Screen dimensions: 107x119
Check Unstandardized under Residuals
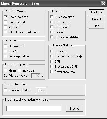pos(52,17)
